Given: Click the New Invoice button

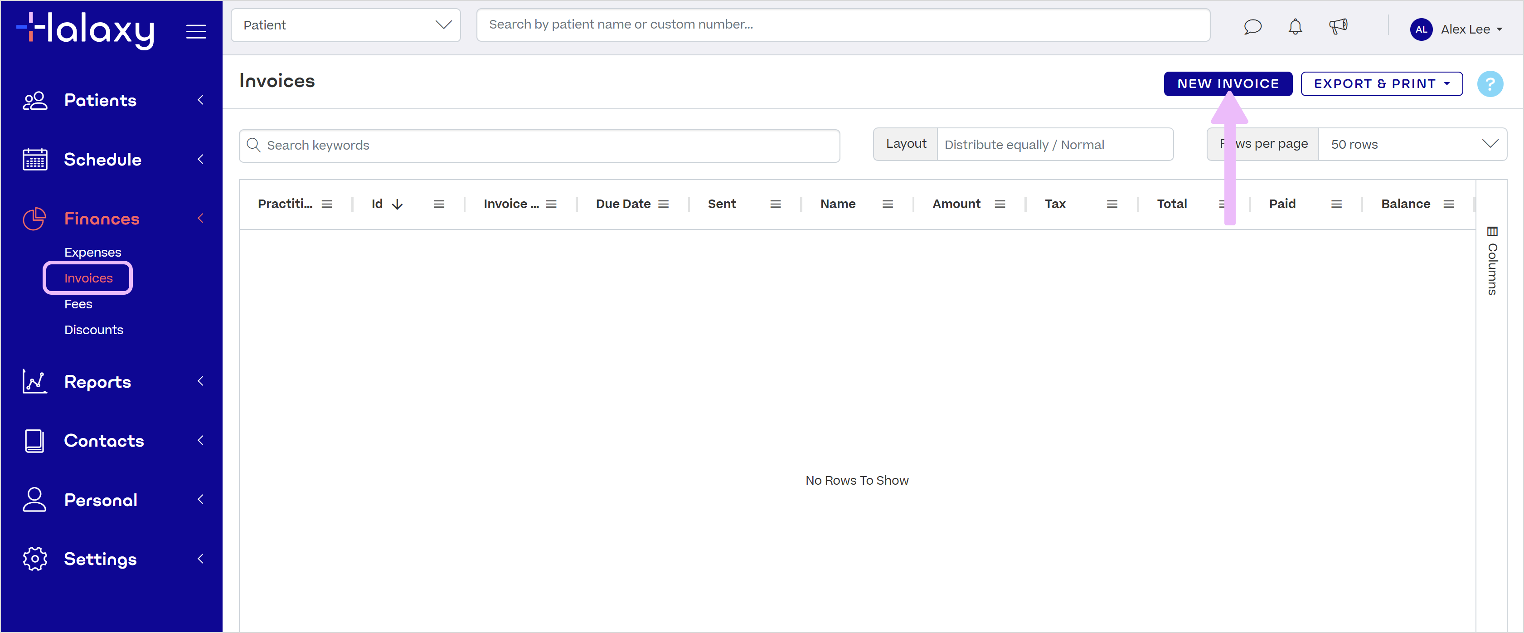Looking at the screenshot, I should pyautogui.click(x=1228, y=83).
